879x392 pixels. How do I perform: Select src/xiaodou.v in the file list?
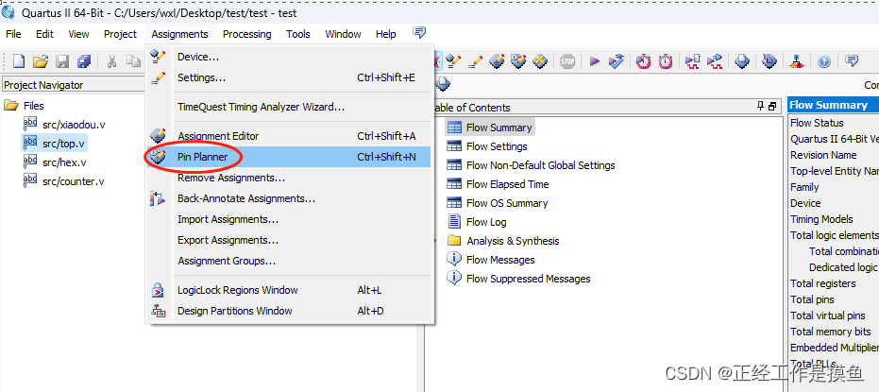(64, 125)
